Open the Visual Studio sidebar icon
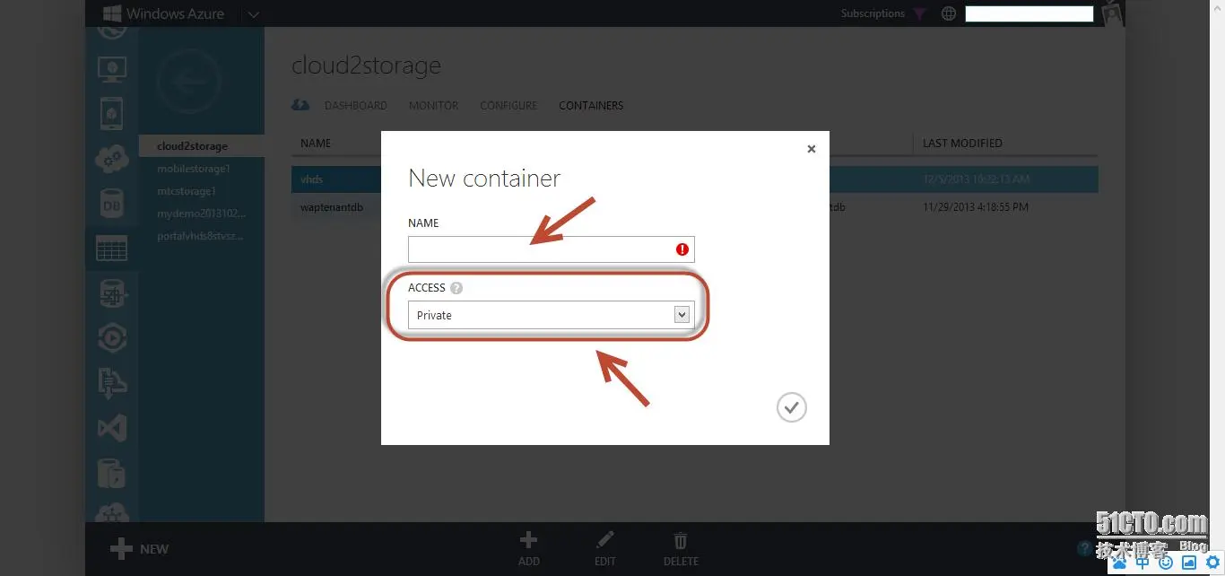1225x576 pixels. [112, 428]
